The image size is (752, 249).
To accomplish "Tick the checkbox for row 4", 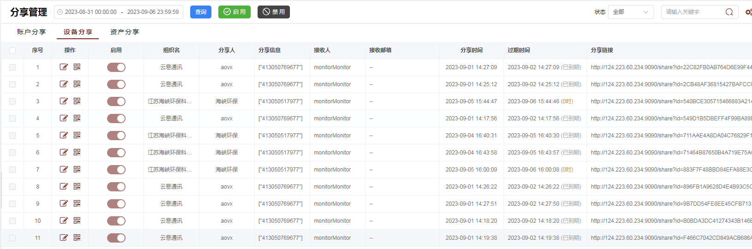I will tap(12, 119).
